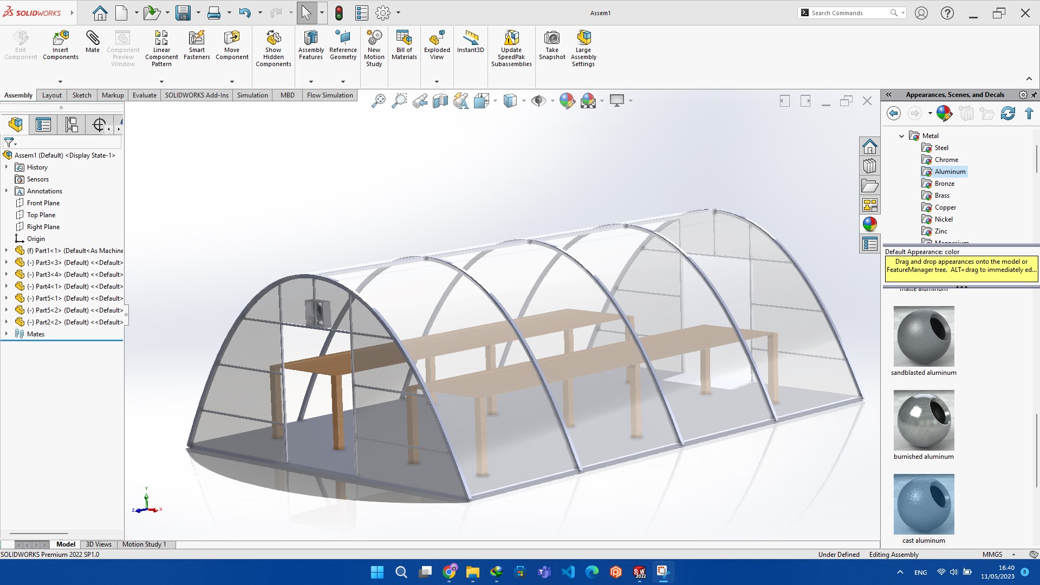
Task: Open PropertyManager tab icon
Action: pyautogui.click(x=43, y=125)
